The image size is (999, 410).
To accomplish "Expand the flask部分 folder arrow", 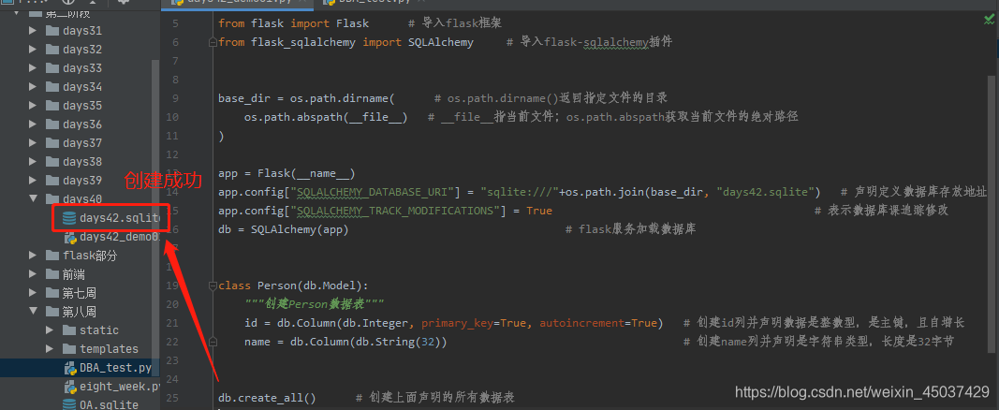I will [x=33, y=256].
